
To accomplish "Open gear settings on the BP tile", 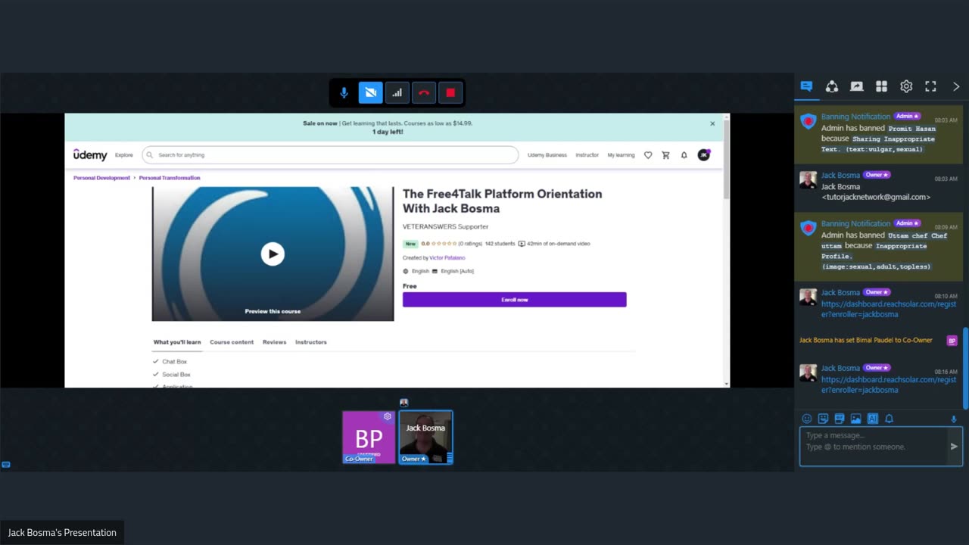I will 388,416.
